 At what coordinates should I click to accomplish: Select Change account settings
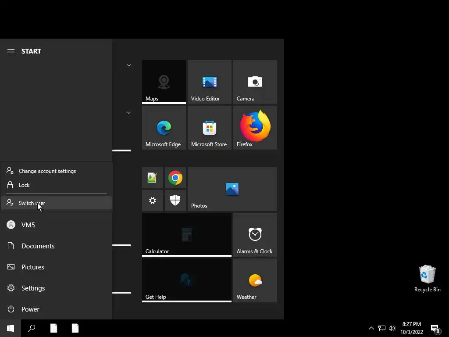[x=57, y=171]
